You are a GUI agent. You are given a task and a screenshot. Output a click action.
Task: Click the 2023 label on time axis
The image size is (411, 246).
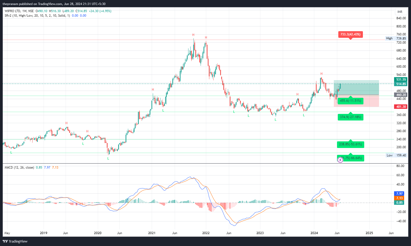(x=260, y=233)
